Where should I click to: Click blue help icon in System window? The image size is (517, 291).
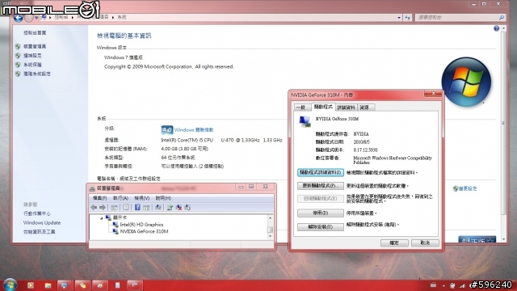click(x=496, y=29)
